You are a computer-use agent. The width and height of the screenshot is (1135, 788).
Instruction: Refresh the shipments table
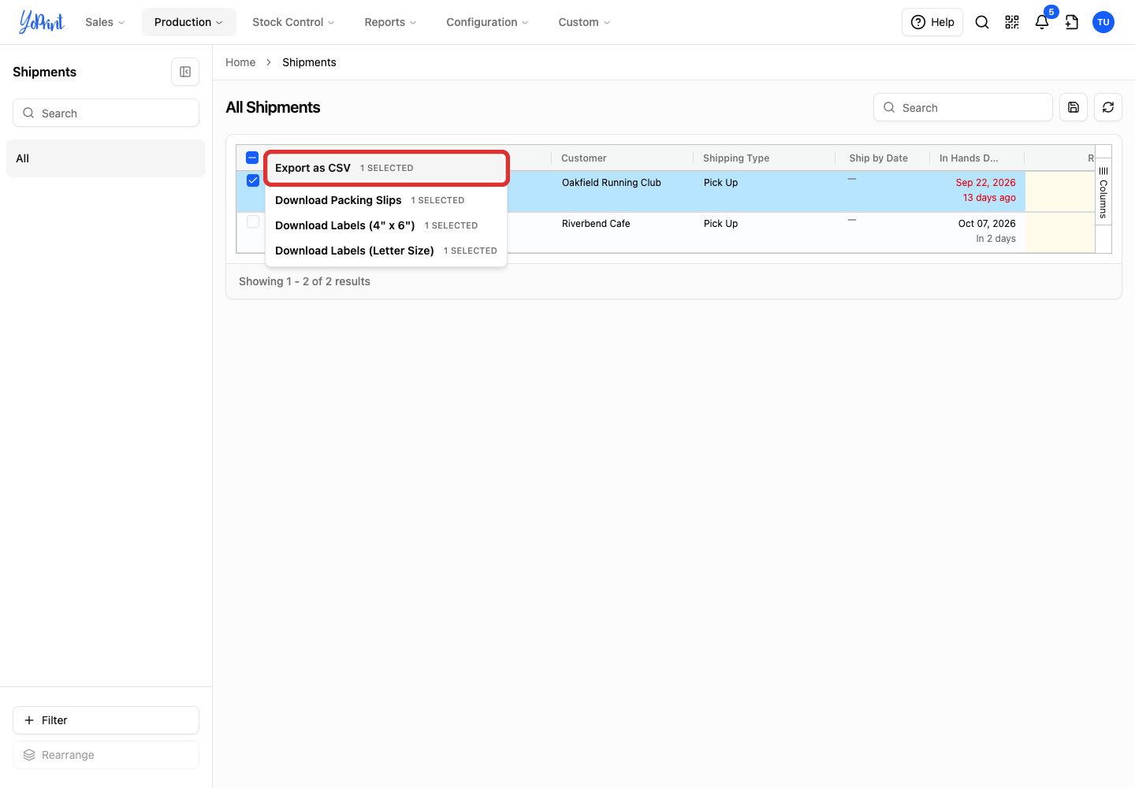pyautogui.click(x=1108, y=107)
